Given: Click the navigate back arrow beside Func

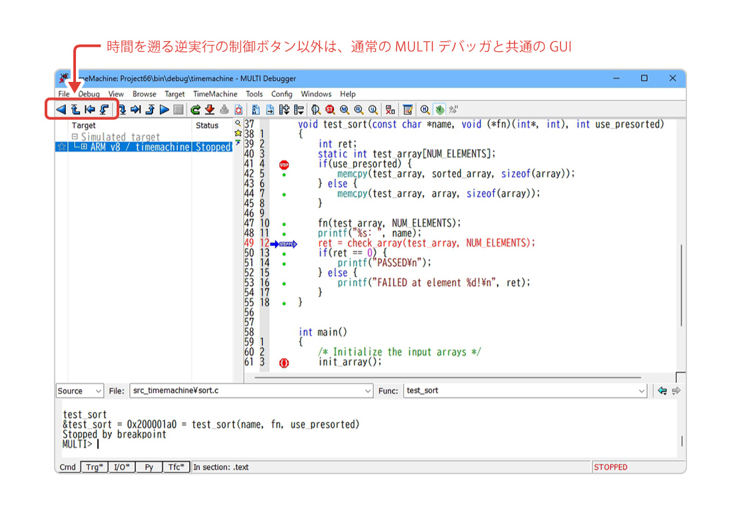Looking at the screenshot, I should [x=662, y=391].
